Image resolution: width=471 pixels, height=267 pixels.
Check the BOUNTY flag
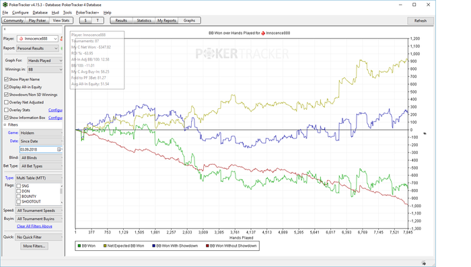19,196
